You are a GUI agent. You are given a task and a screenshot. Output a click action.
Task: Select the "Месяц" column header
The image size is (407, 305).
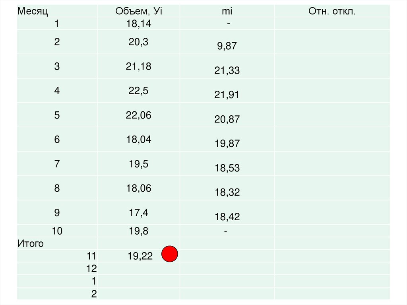pyautogui.click(x=33, y=11)
